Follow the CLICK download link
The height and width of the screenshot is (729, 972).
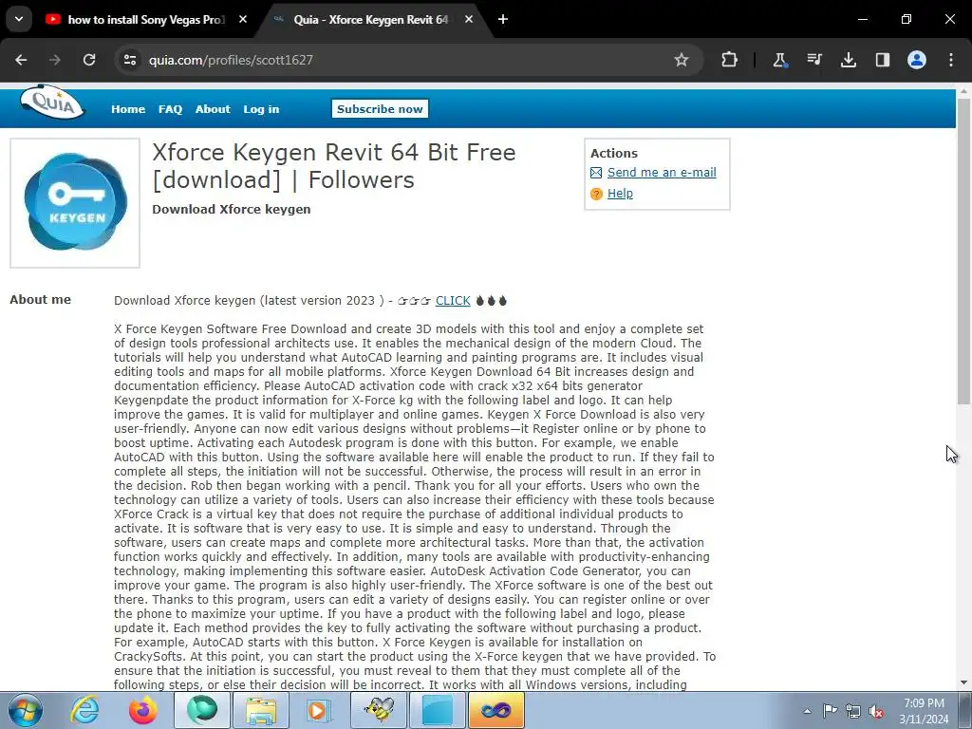point(453,301)
